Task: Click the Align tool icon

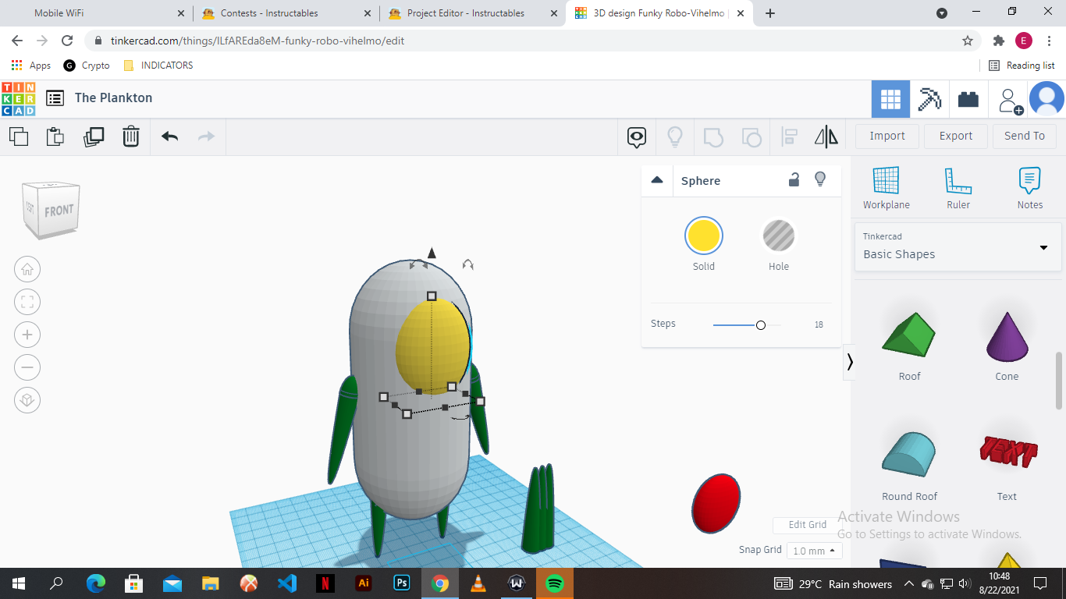Action: click(789, 137)
